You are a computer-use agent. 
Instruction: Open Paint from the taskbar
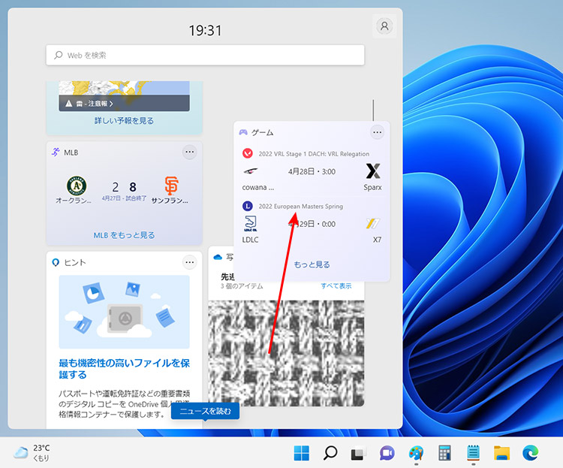coord(416,453)
